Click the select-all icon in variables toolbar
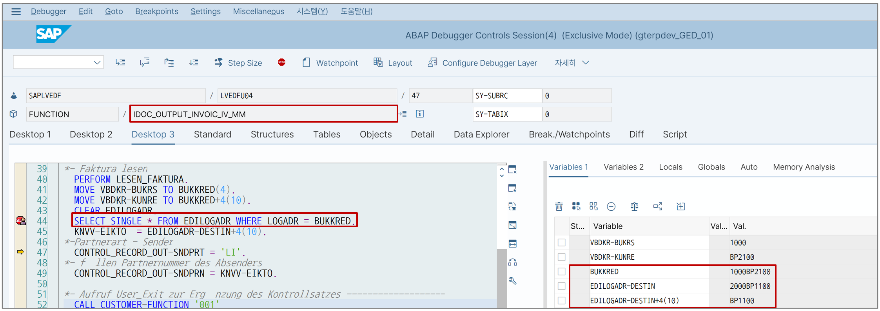Image resolution: width=880 pixels, height=311 pixels. (x=576, y=206)
